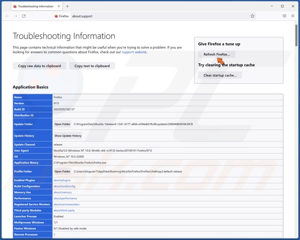
Task: Click the Clear startup cache button
Action: tap(220, 75)
